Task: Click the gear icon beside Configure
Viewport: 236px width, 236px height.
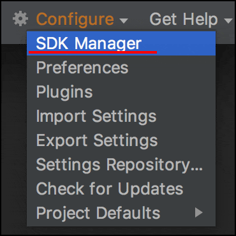Action: click(20, 19)
